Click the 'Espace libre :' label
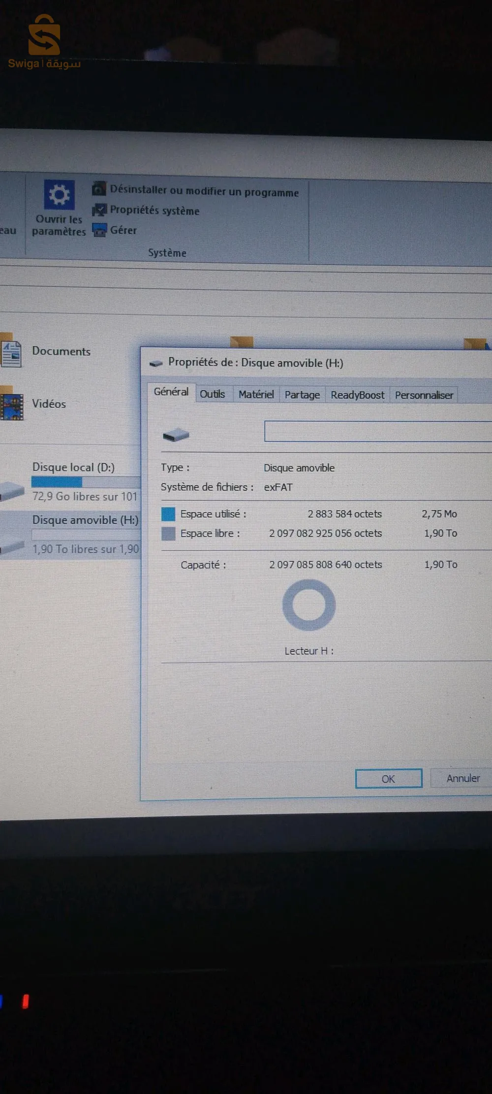 [x=210, y=533]
